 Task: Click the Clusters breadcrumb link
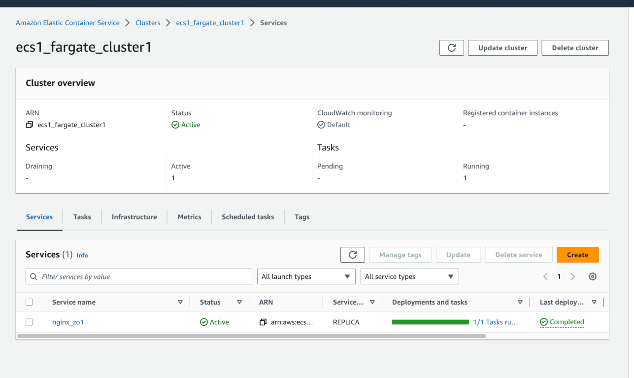pos(148,23)
